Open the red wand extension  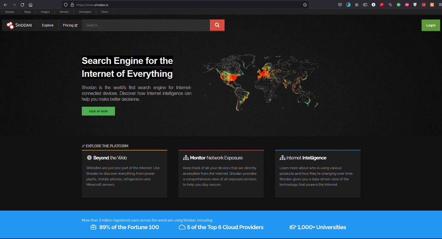point(382,5)
